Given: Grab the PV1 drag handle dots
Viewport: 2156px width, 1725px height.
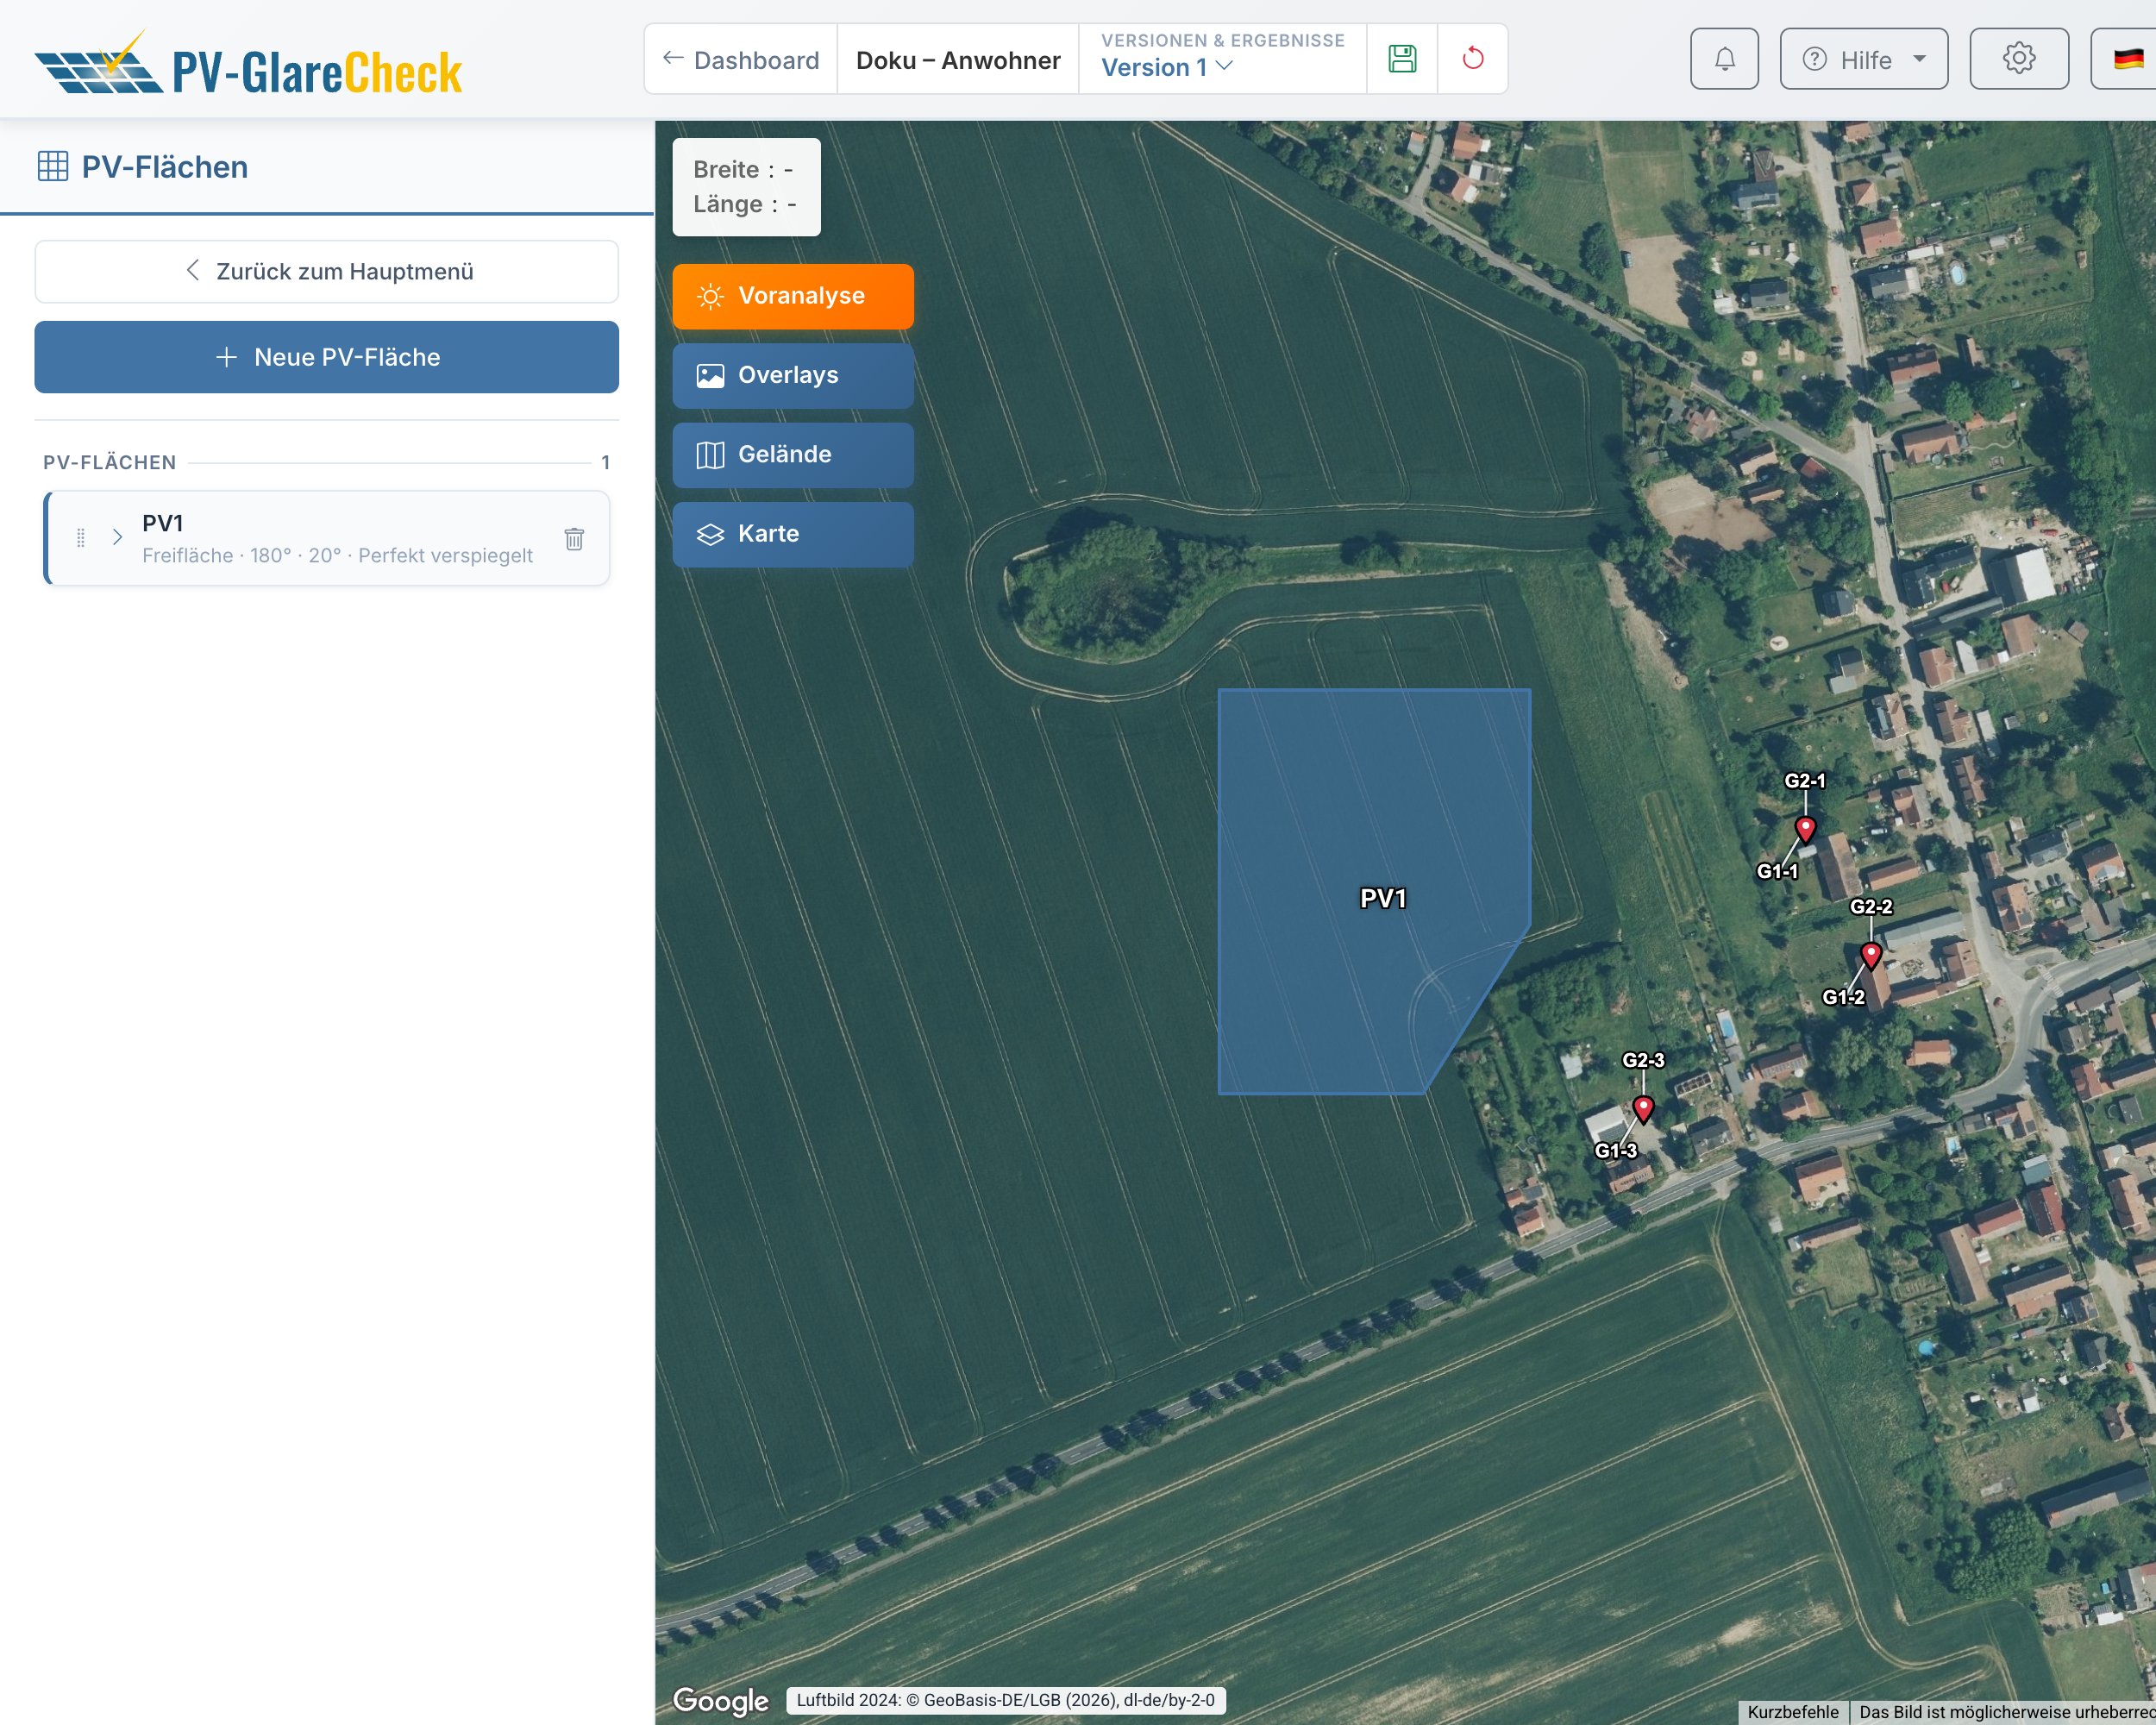Looking at the screenshot, I should pyautogui.click(x=81, y=538).
